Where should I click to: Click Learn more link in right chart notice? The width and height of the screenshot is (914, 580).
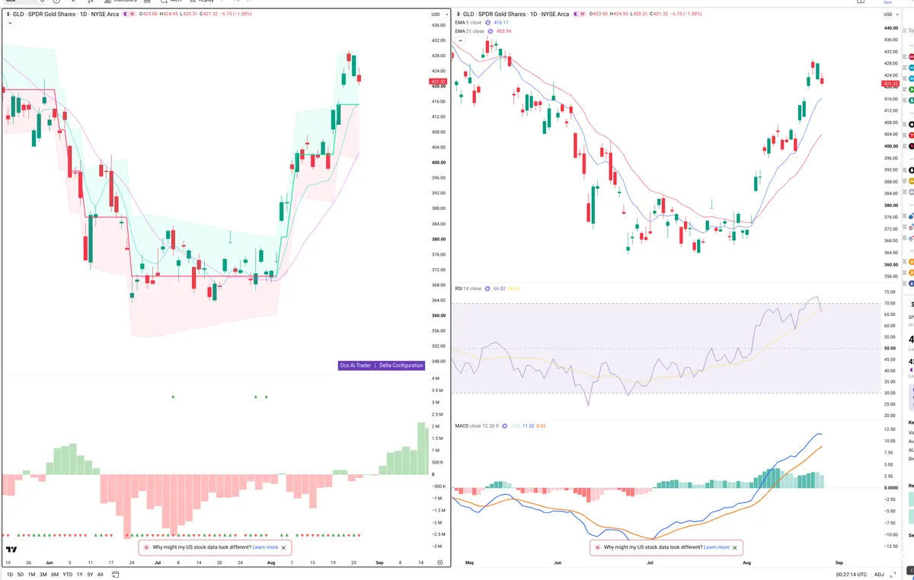point(717,547)
